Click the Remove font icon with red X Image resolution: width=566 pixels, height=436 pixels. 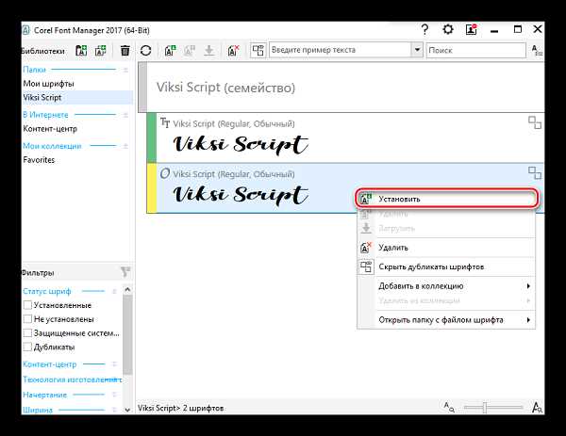(x=233, y=51)
